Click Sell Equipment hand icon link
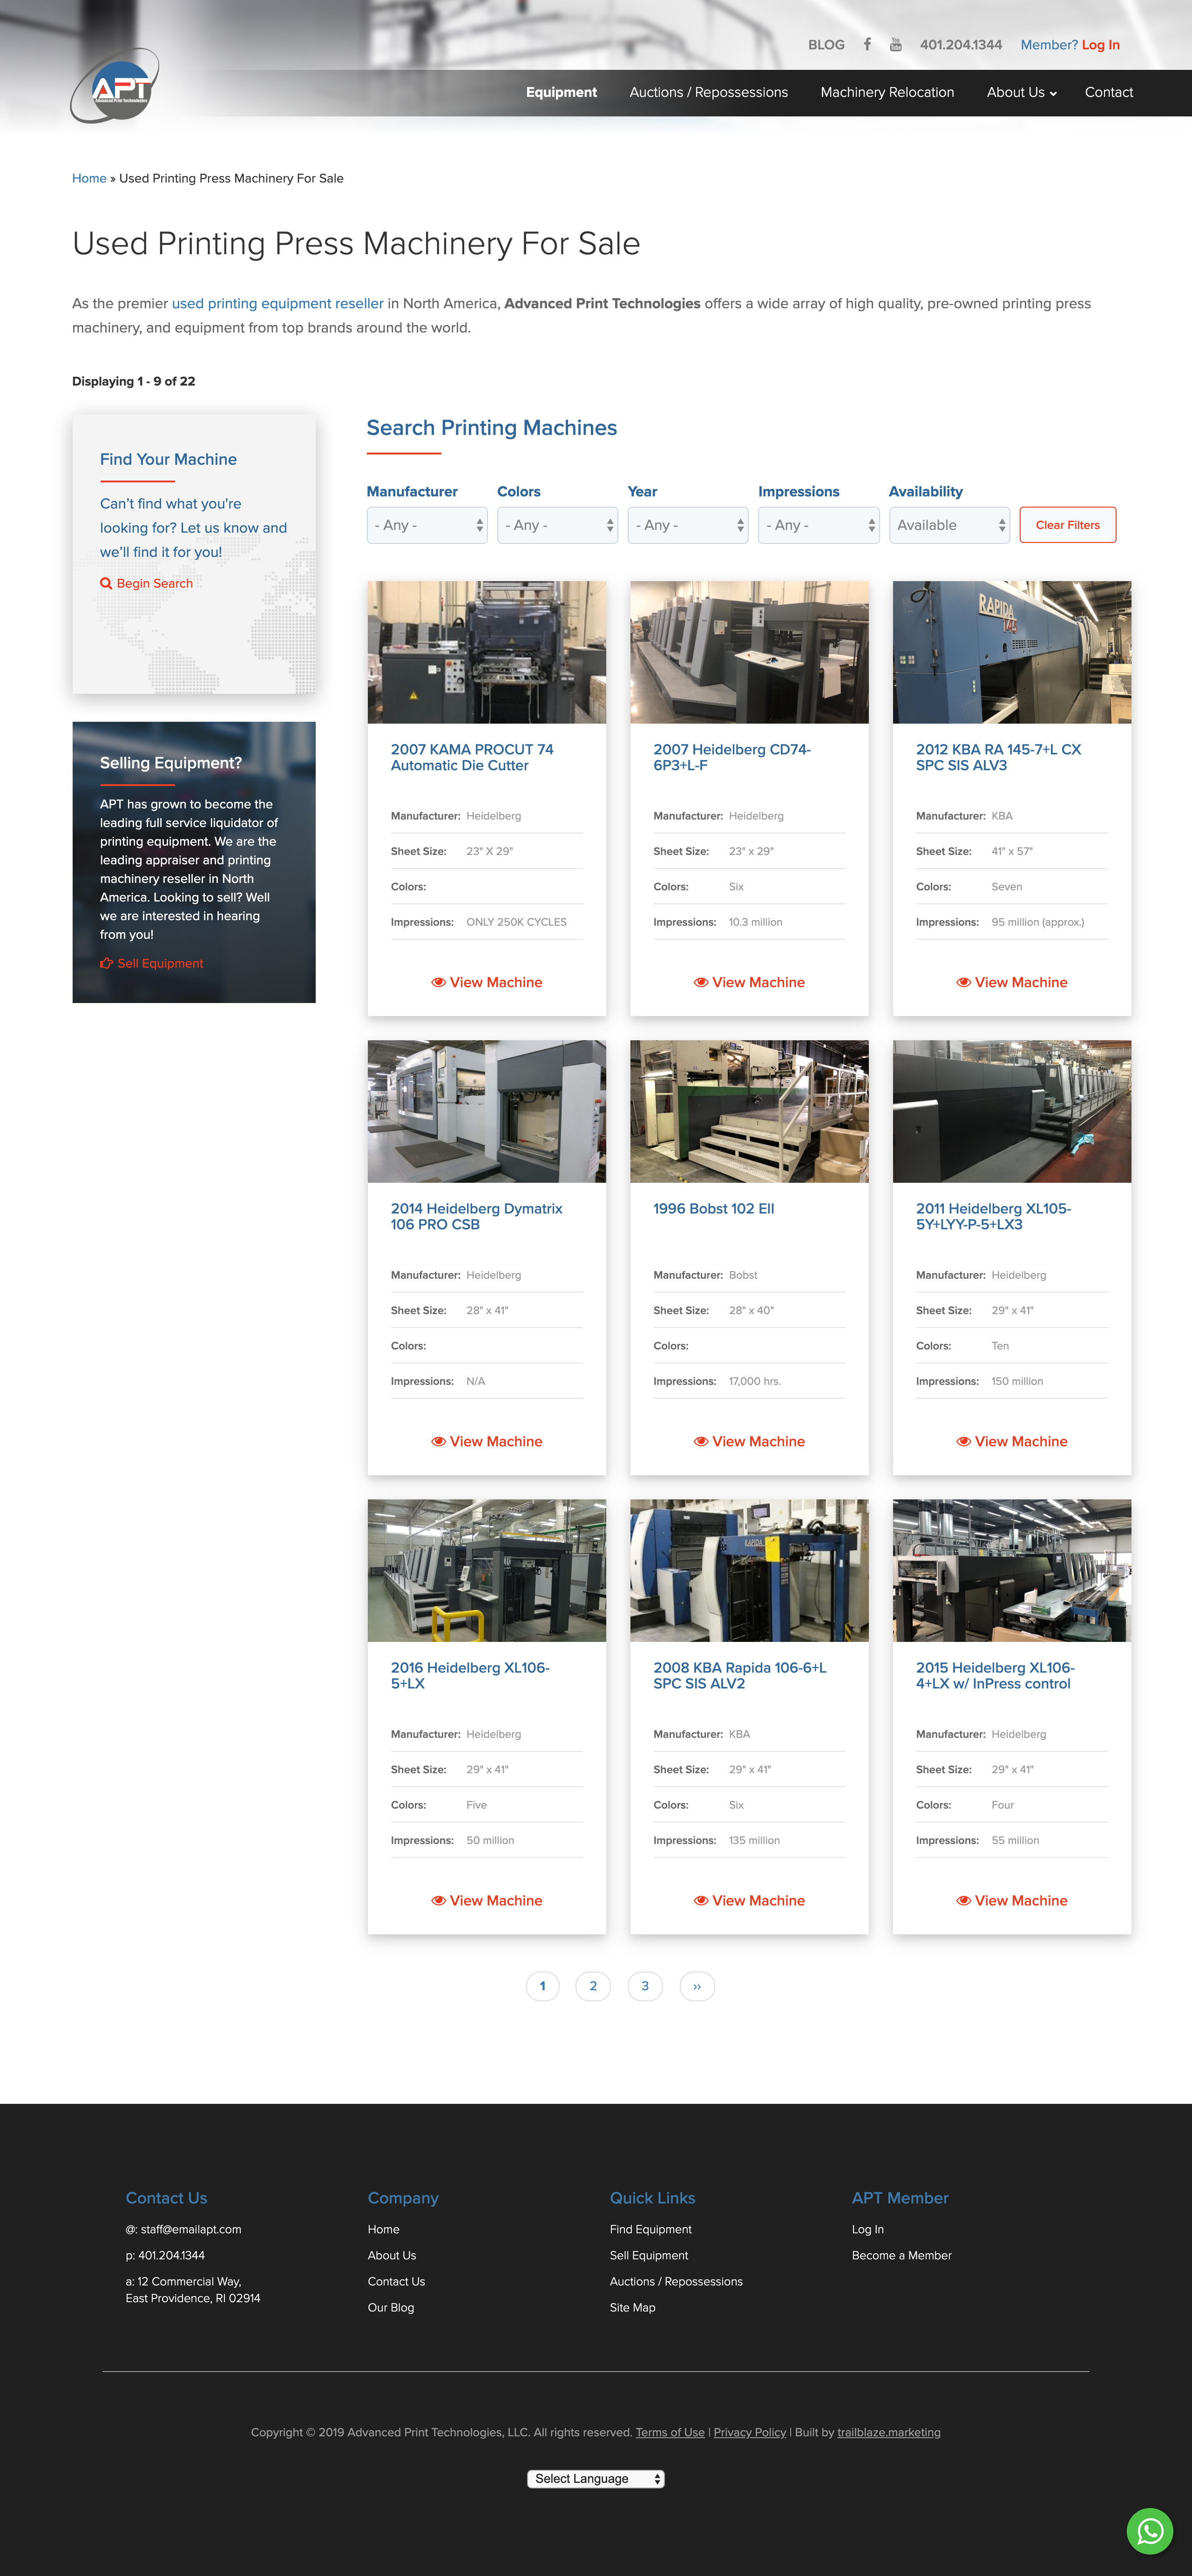The image size is (1192, 2576). coord(151,963)
